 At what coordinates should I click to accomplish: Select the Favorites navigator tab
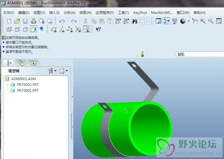pos(33,63)
